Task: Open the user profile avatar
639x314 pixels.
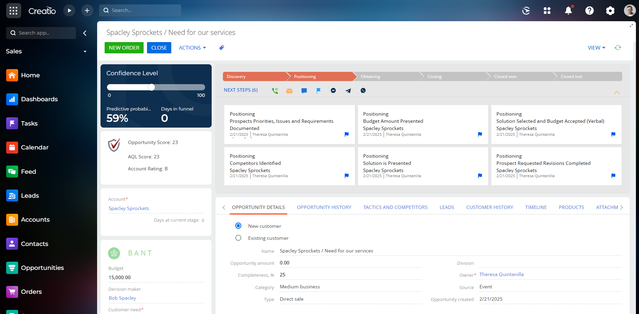Action: pyautogui.click(x=630, y=11)
